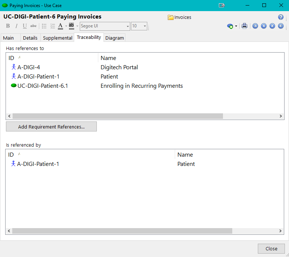Switch to the Details tab
This screenshot has height=257, width=289.
click(30, 38)
